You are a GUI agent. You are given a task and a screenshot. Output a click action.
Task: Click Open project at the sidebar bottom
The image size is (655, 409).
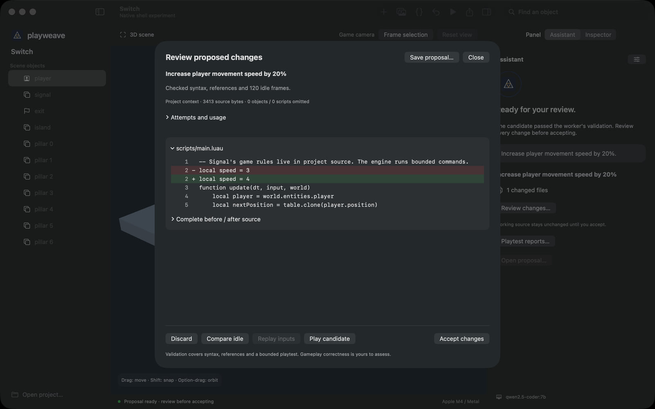pyautogui.click(x=37, y=395)
